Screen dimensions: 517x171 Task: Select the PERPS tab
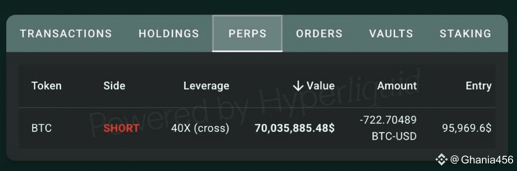pos(247,33)
